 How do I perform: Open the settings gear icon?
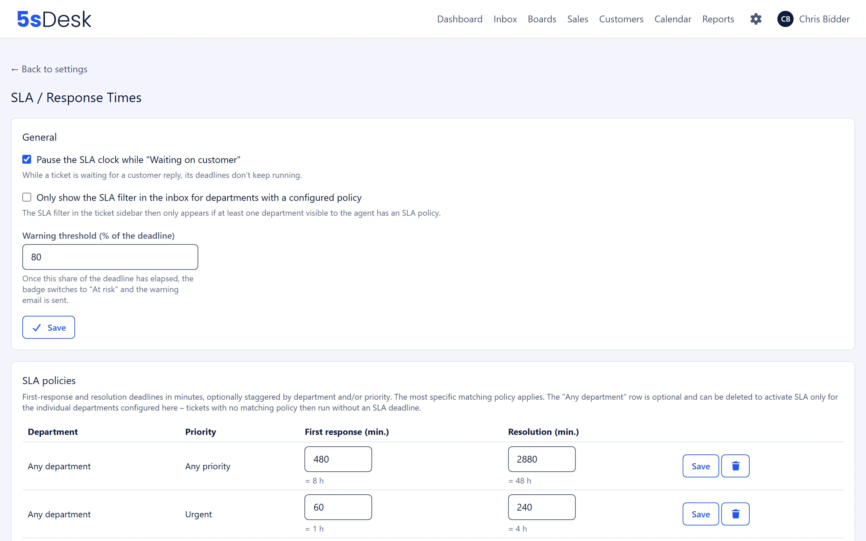756,19
